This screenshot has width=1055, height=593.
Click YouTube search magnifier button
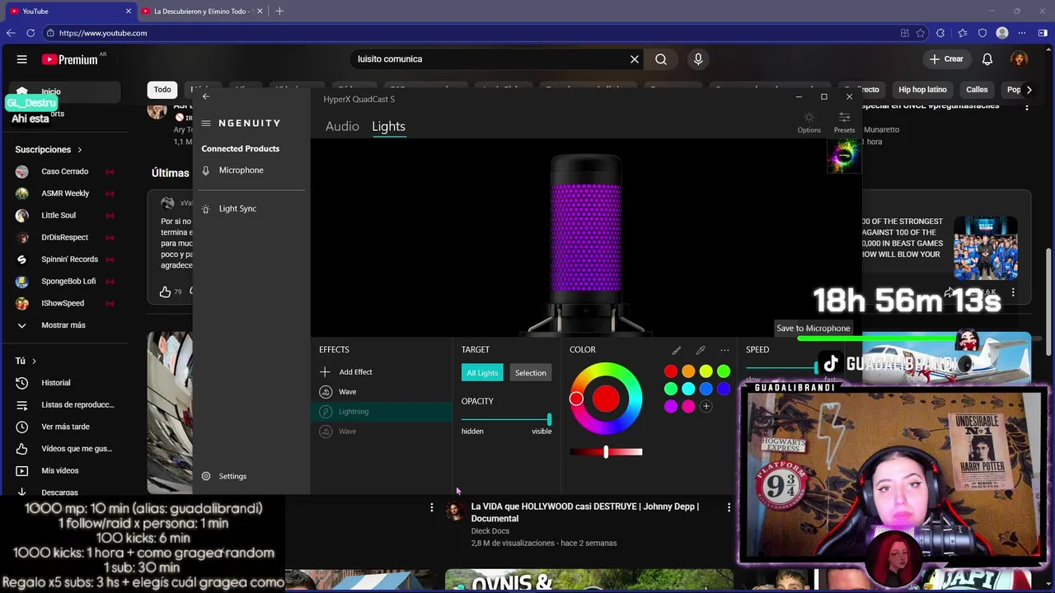click(x=661, y=59)
